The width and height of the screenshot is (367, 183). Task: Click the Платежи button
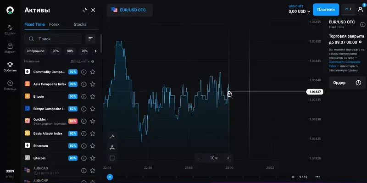(x=326, y=10)
